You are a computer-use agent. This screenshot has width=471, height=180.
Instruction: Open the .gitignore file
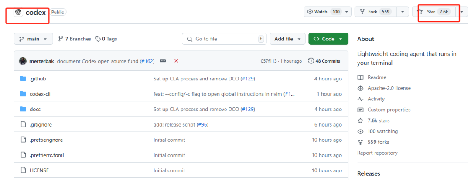(x=41, y=125)
